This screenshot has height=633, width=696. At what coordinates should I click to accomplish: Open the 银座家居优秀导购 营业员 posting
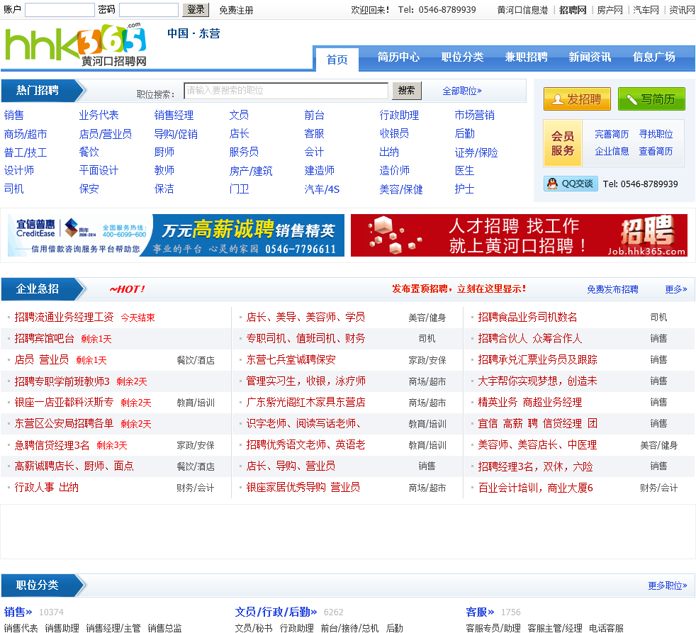[x=303, y=488]
